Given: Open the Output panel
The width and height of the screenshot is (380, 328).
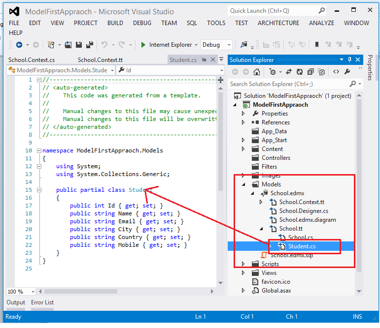Looking at the screenshot, I should pyautogui.click(x=16, y=302).
